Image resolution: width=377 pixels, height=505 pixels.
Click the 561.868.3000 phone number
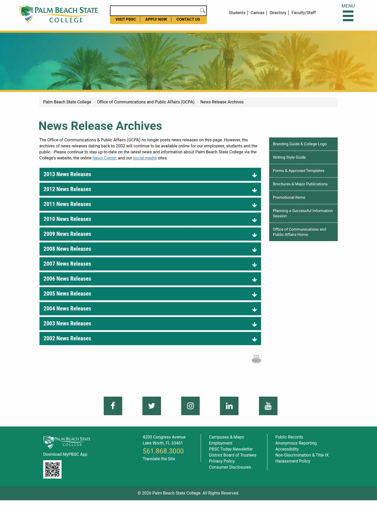pyautogui.click(x=163, y=451)
